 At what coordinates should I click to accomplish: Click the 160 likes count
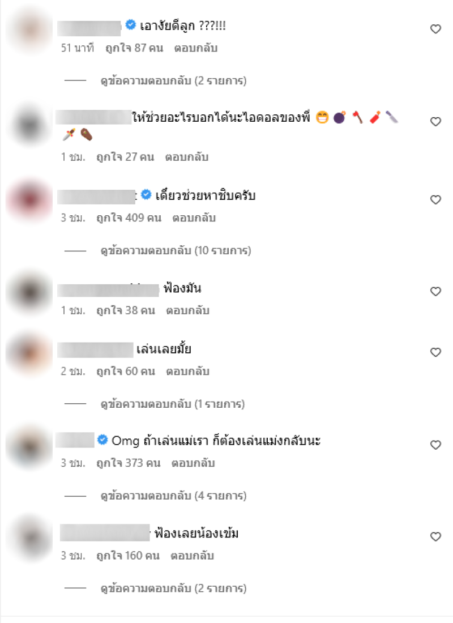pyautogui.click(x=128, y=556)
